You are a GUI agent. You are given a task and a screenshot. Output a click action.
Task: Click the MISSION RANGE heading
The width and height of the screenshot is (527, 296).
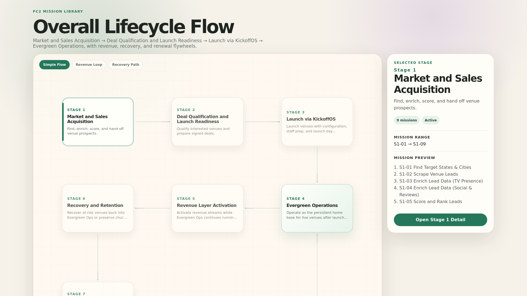pos(412,137)
